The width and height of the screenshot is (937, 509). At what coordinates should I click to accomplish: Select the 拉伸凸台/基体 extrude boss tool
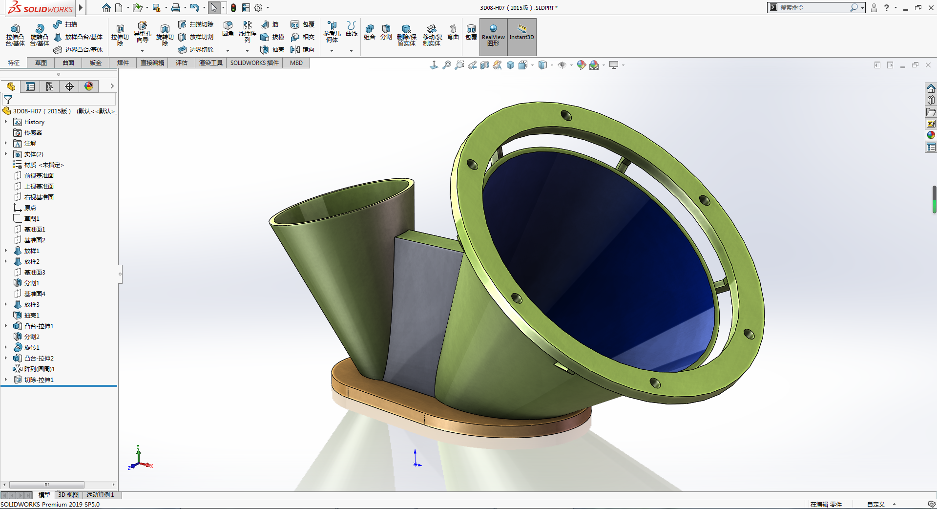[x=15, y=35]
